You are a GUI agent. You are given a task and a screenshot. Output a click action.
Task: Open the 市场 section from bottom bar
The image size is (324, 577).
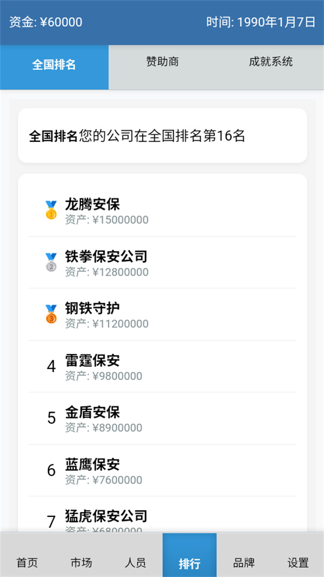click(81, 563)
